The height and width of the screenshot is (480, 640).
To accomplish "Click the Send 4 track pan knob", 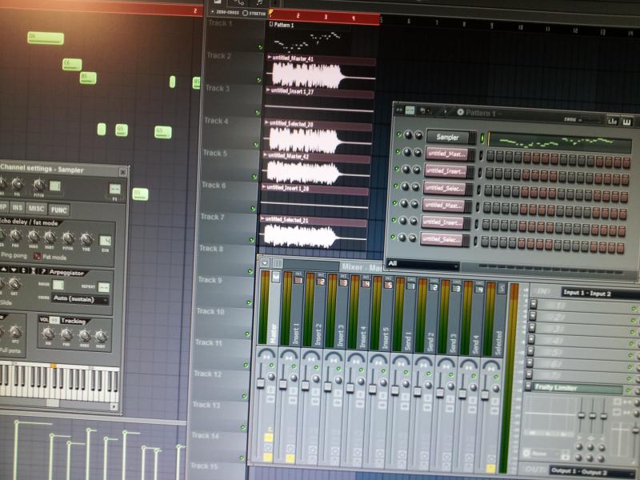I will tap(473, 386).
